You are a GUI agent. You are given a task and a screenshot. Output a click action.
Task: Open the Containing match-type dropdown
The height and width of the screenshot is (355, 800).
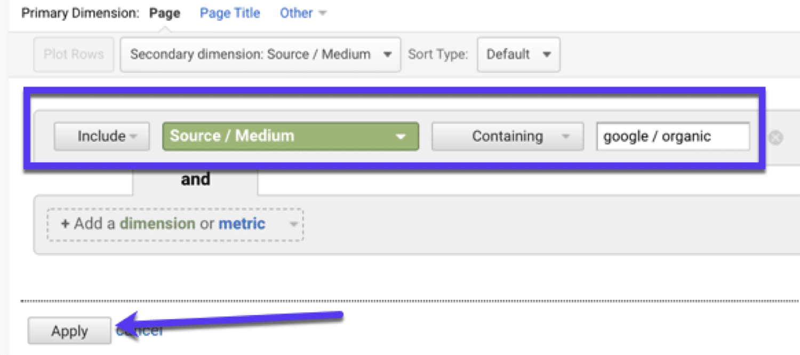pyautogui.click(x=507, y=137)
